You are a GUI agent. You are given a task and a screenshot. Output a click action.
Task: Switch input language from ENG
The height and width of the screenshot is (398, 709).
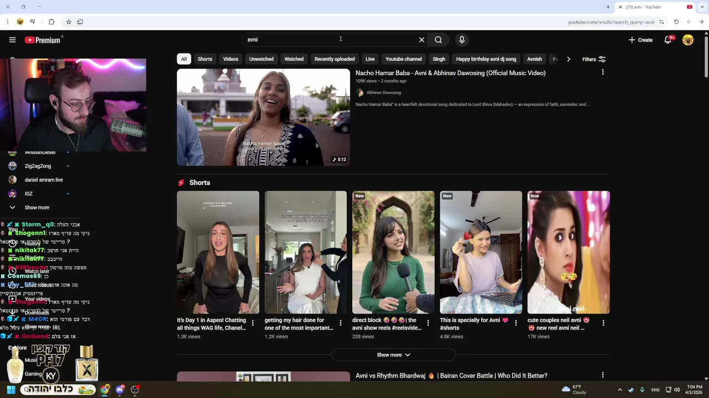pos(655,390)
